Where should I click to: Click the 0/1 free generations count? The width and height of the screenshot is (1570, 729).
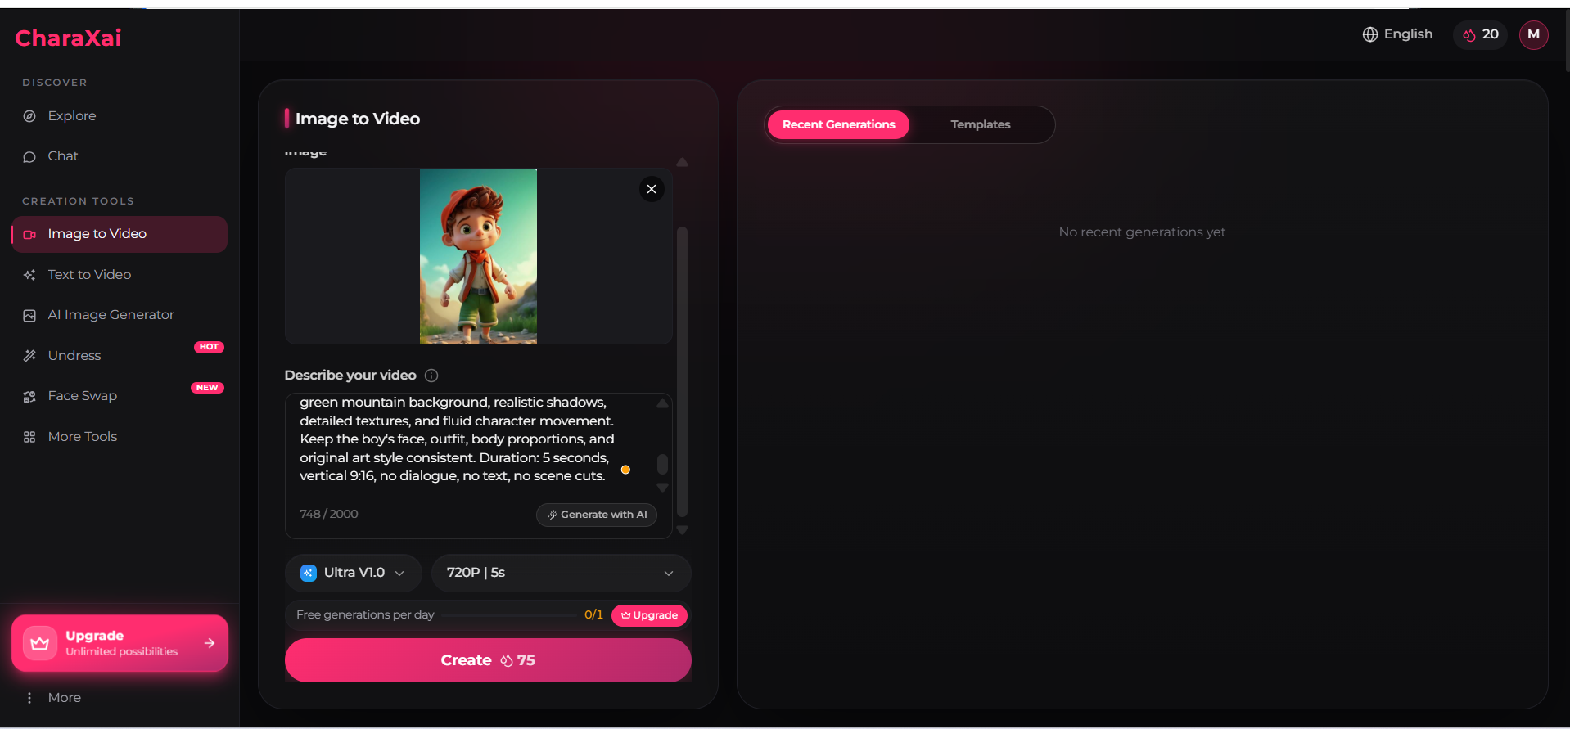[593, 614]
